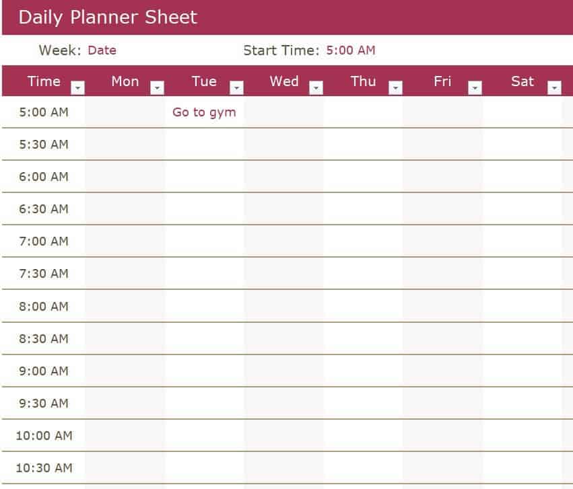Select the Thu cell at 7:00 AM

(363, 241)
